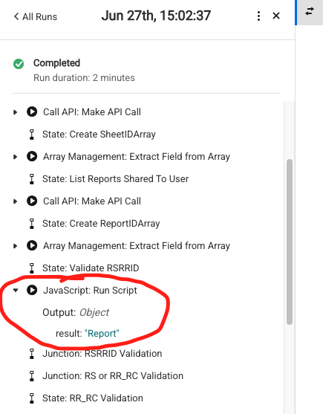Select State: Validate RSRRID step

91,268
